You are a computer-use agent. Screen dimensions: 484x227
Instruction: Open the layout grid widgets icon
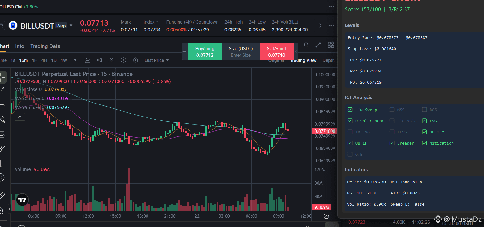(x=331, y=45)
